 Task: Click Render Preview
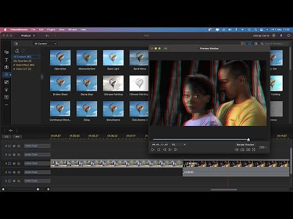pyautogui.click(x=245, y=145)
